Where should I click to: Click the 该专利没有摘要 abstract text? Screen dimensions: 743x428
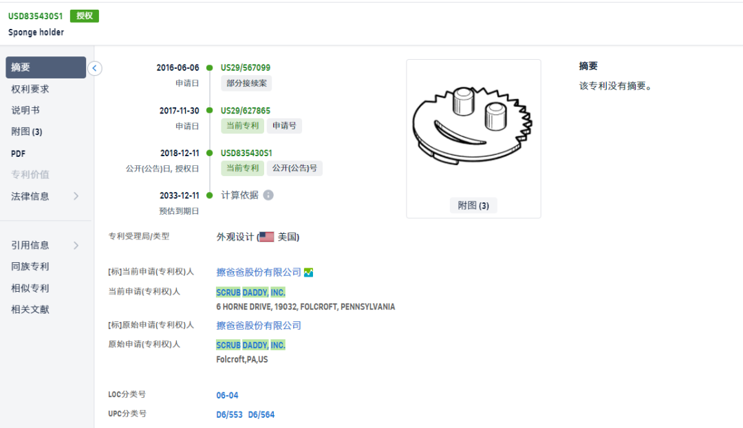click(616, 86)
